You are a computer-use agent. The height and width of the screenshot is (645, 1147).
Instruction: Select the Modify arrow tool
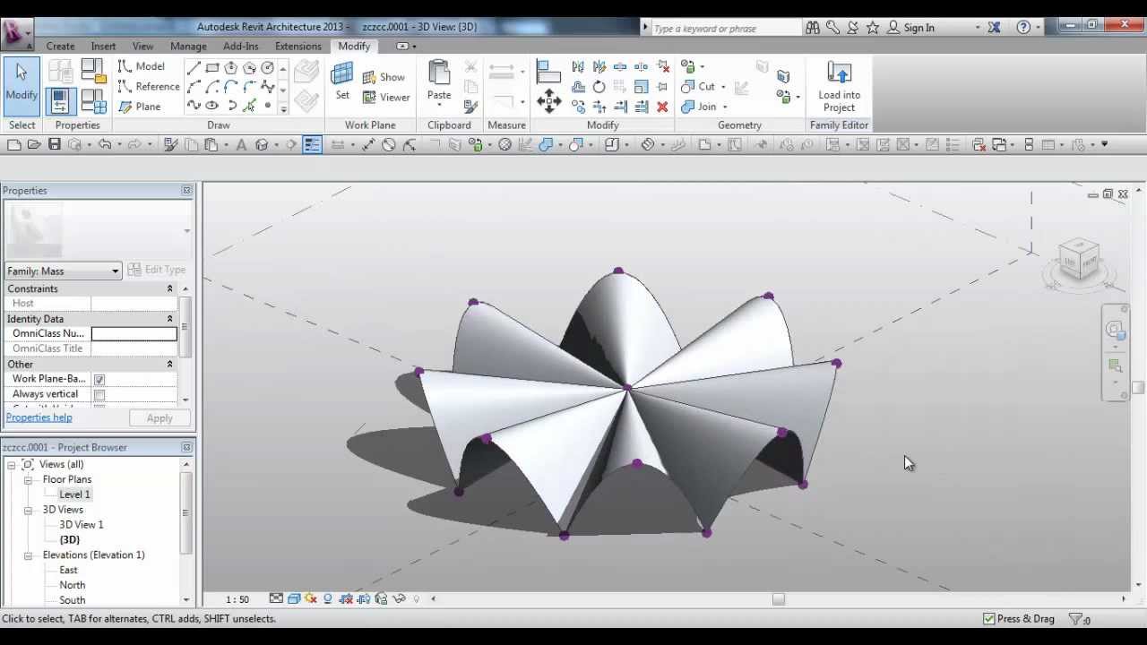pyautogui.click(x=21, y=85)
